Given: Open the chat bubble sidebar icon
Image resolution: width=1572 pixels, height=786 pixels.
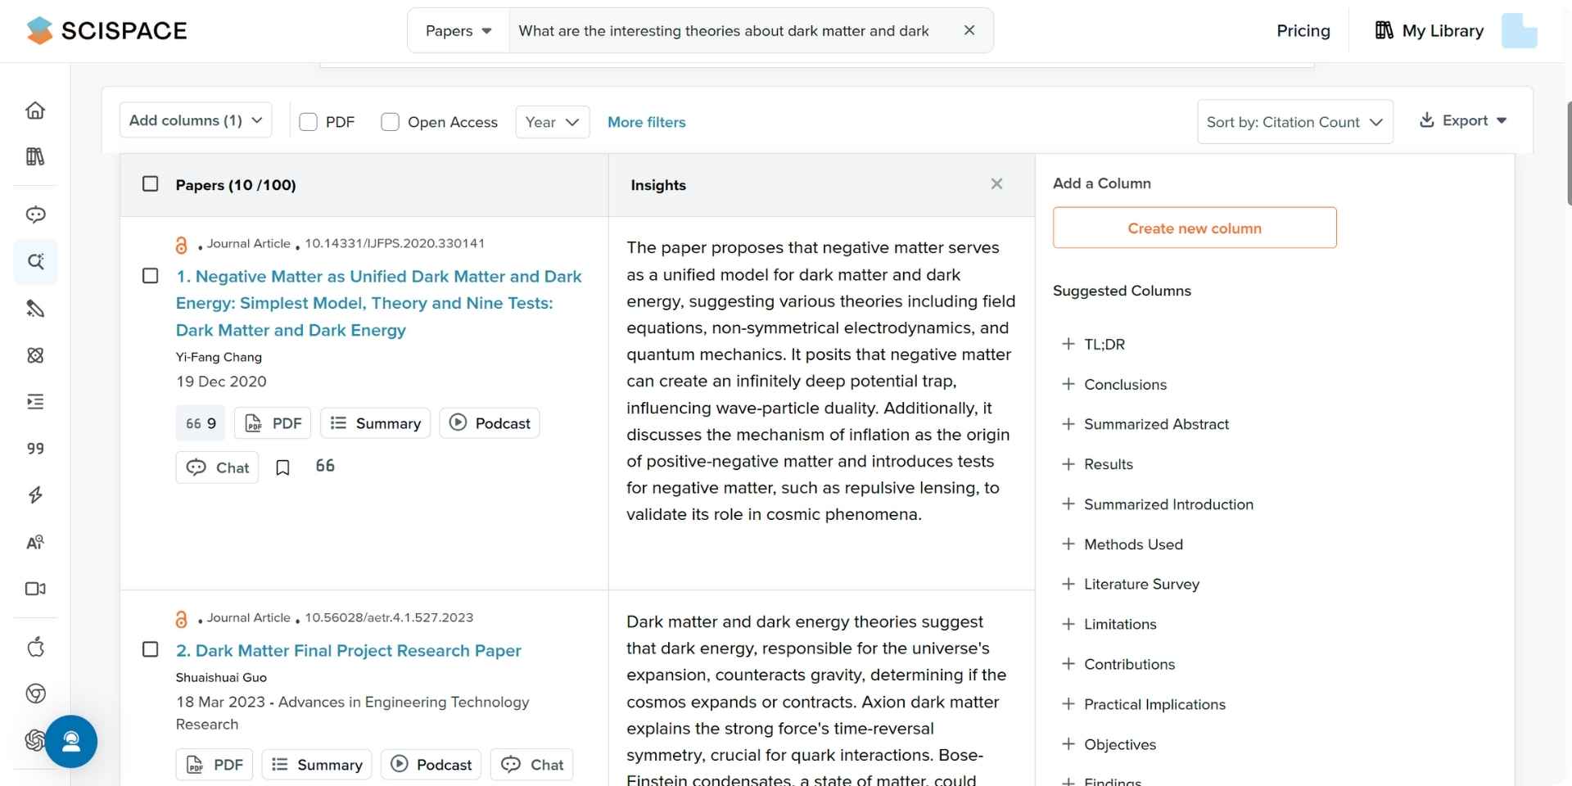Looking at the screenshot, I should pyautogui.click(x=35, y=215).
